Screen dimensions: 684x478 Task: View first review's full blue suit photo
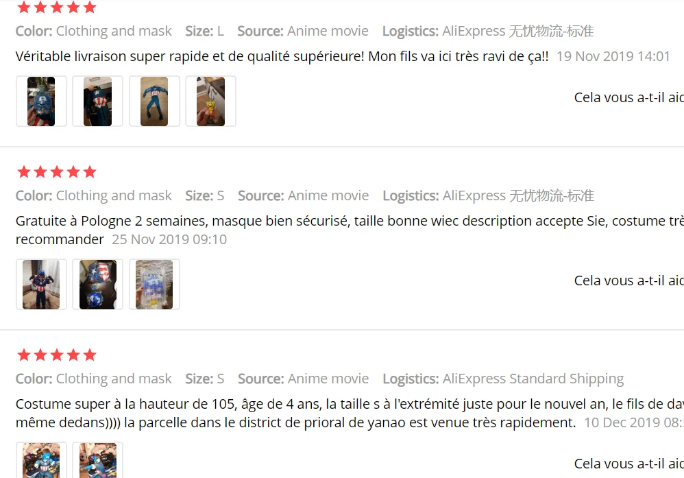pos(154,101)
